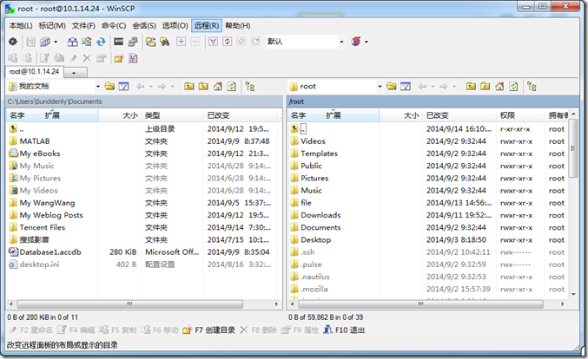
Task: Click the unselect files minus icon
Action: coord(195,42)
